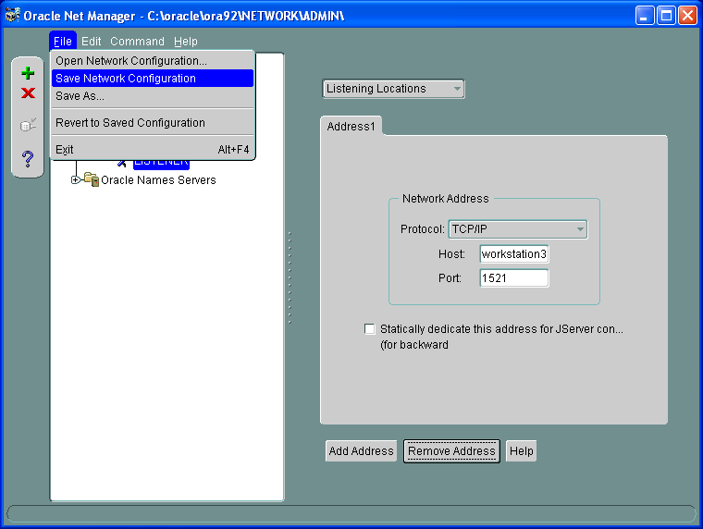The width and height of the screenshot is (703, 529).
Task: Click the dotted pane splitter handle
Action: pyautogui.click(x=290, y=277)
